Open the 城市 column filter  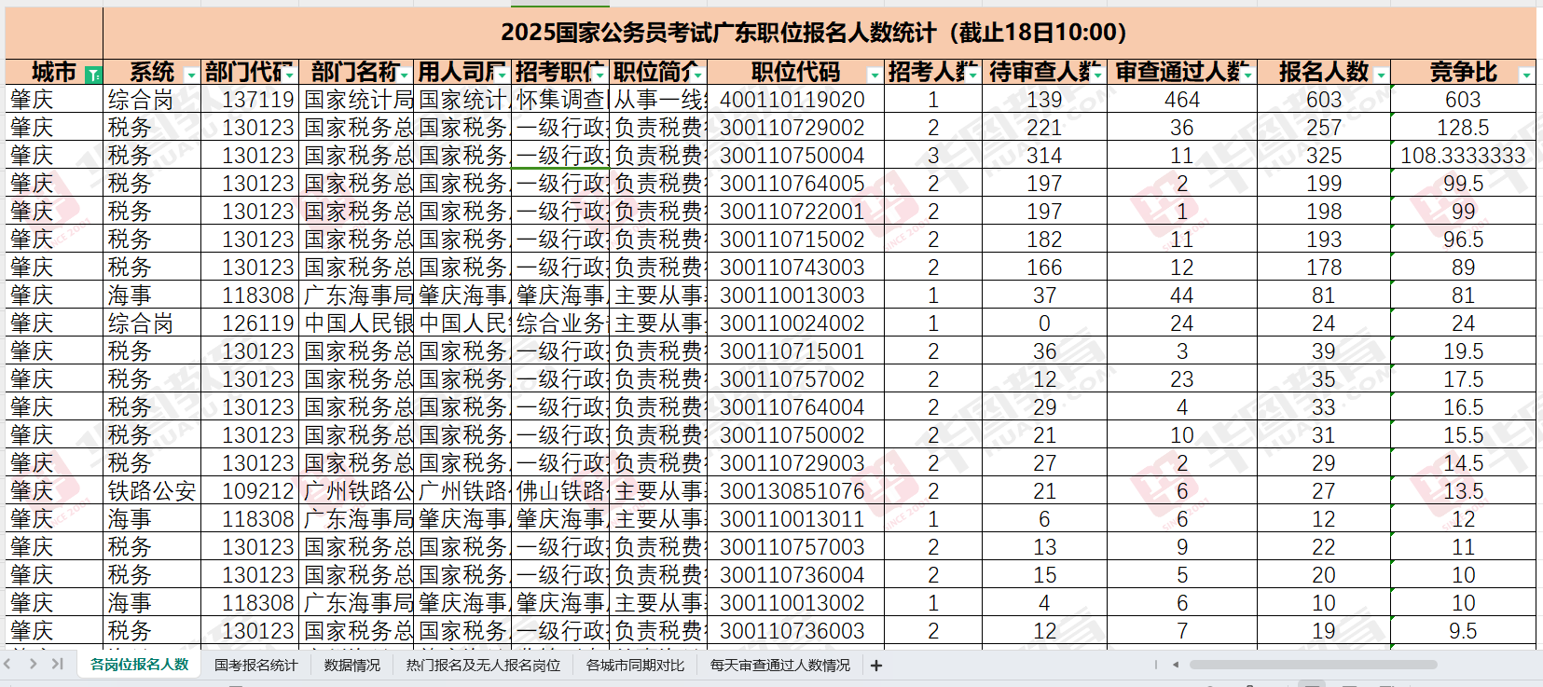point(93,75)
